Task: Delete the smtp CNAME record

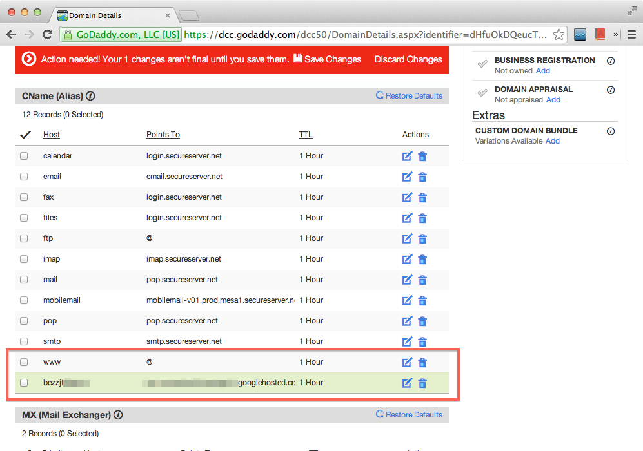Action: [x=422, y=341]
